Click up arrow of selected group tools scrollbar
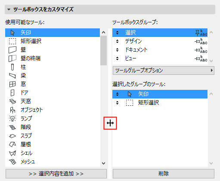 point(211,94)
